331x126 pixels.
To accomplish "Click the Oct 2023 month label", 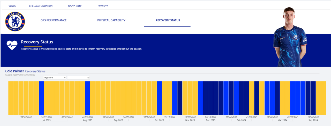I will [x=159, y=120].
